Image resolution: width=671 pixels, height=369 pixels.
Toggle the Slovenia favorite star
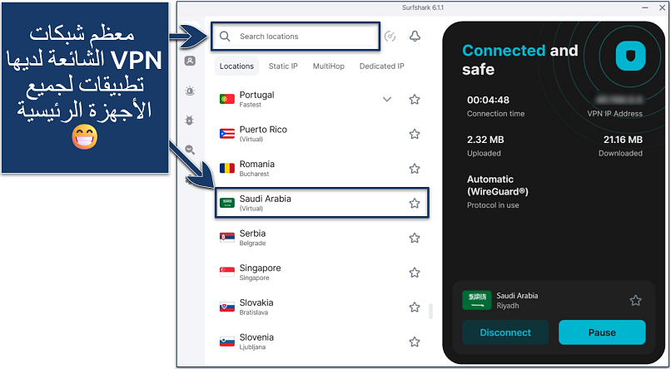coord(415,342)
